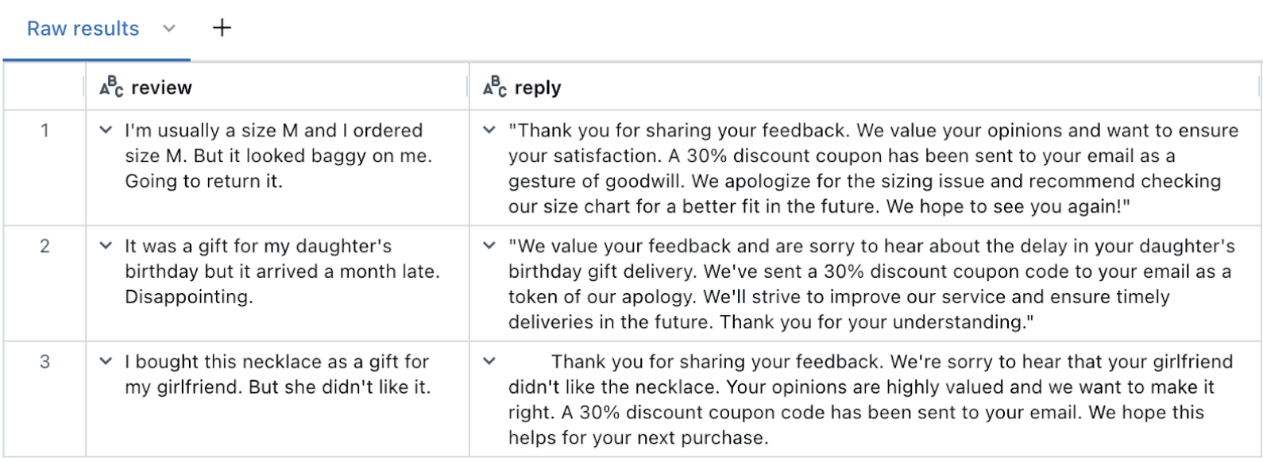Toggle the row 2 review cell chevron

pos(106,246)
